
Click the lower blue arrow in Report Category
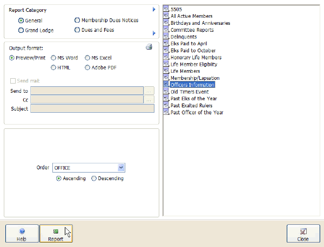click(154, 33)
